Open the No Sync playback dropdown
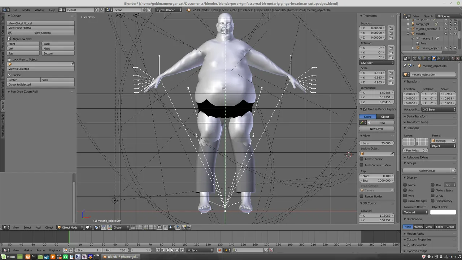This screenshot has width=462, height=260. click(x=200, y=250)
